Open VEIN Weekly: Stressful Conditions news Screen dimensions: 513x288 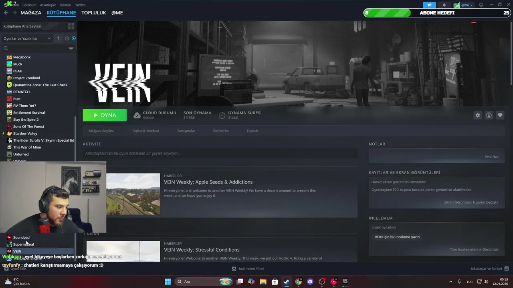pyautogui.click(x=202, y=250)
